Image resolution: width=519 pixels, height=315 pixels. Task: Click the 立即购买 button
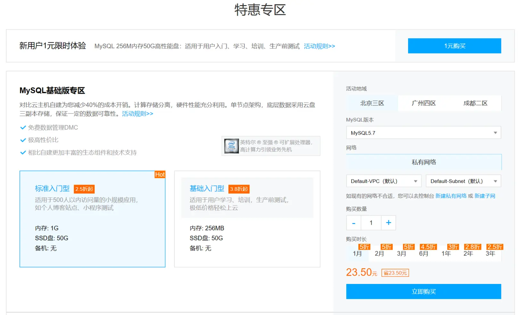tap(424, 292)
